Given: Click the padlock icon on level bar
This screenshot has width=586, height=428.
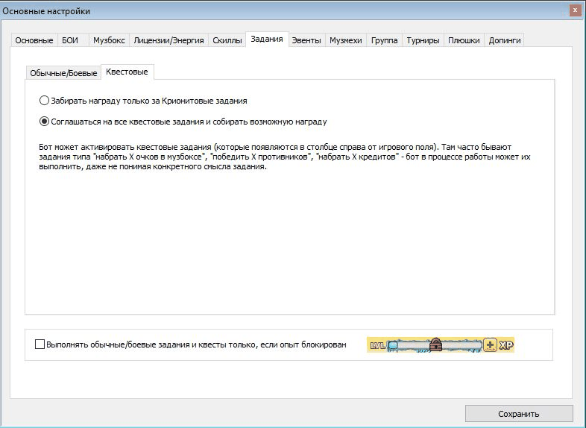Looking at the screenshot, I should click(435, 344).
